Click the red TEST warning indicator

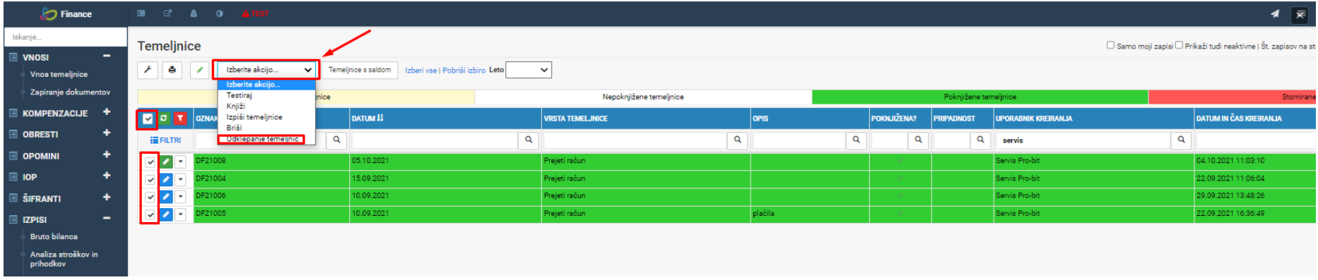[255, 13]
